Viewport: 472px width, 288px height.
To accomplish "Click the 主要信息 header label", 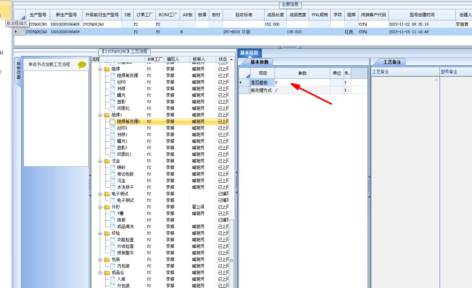I will (290, 5).
